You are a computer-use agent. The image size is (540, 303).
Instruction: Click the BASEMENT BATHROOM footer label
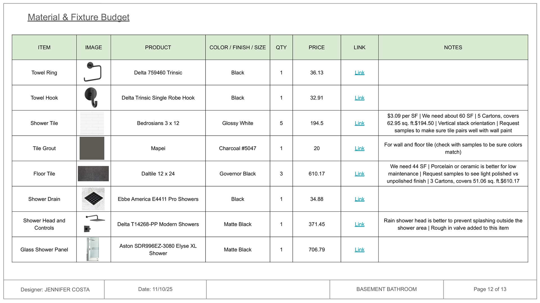point(386,289)
